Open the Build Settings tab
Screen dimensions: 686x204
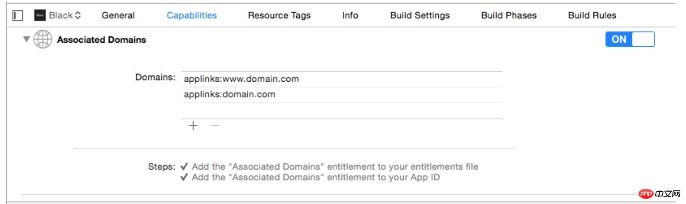pyautogui.click(x=420, y=16)
